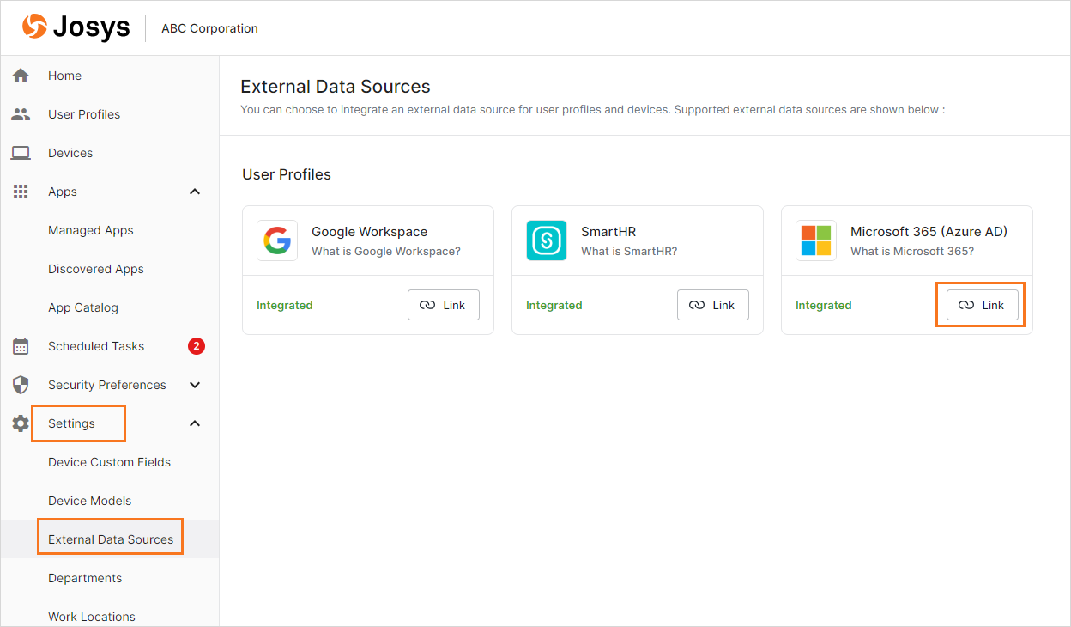The height and width of the screenshot is (627, 1071).
Task: Click Integrated status under Microsoft 365
Action: [824, 305]
